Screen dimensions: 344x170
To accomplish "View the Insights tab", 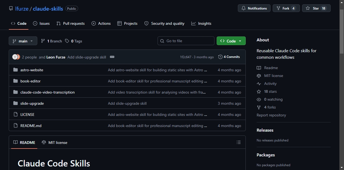I will click(x=201, y=23).
